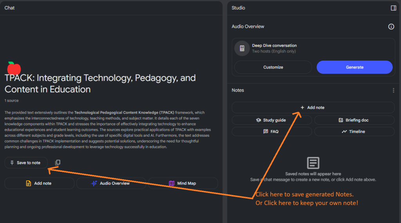Click the Deep Dive conversation speaker icon
Image resolution: width=401 pixels, height=223 pixels.
[242, 48]
